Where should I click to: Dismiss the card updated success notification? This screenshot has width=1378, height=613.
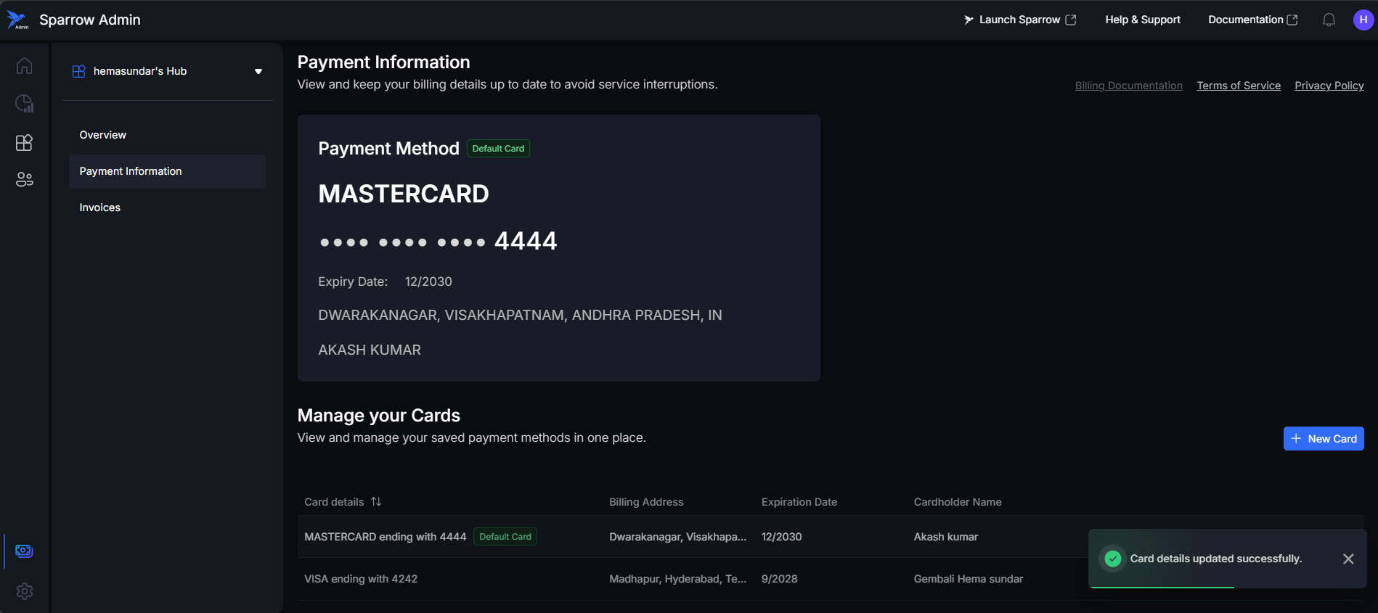[1348, 559]
